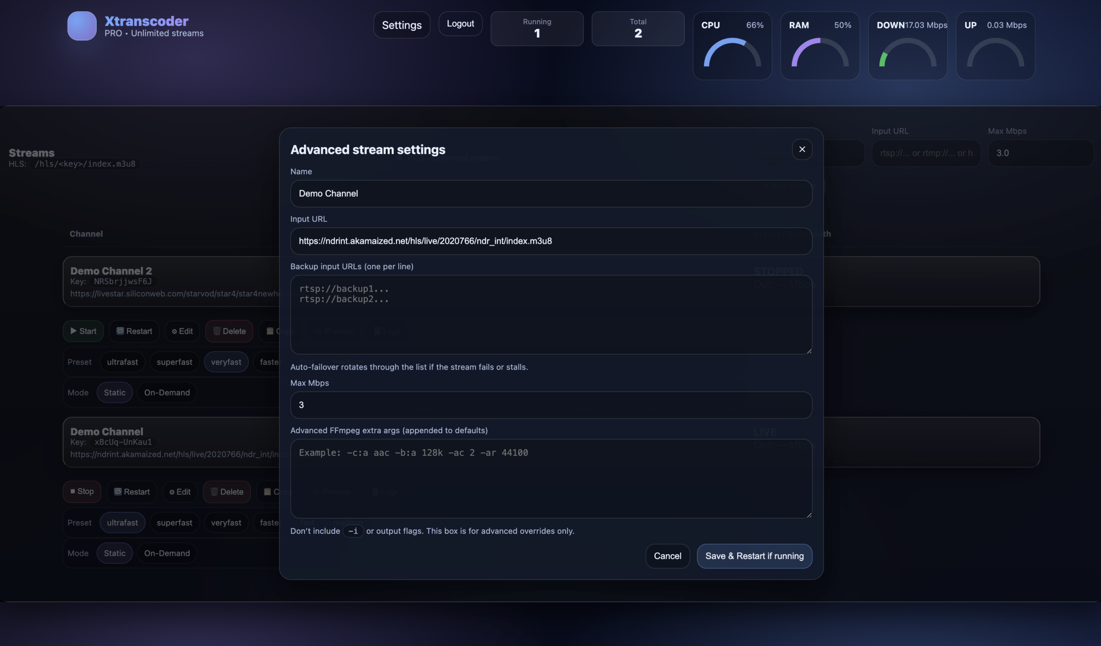This screenshot has width=1101, height=646.
Task: Click the Advanced FFmpeg extra args box
Action: tap(551, 478)
